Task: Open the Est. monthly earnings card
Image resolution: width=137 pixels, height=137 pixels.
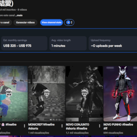Action: pos(24,43)
